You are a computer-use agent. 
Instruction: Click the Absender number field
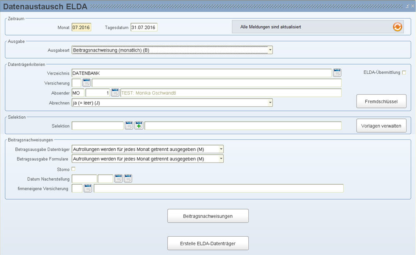pyautogui.click(x=98, y=92)
